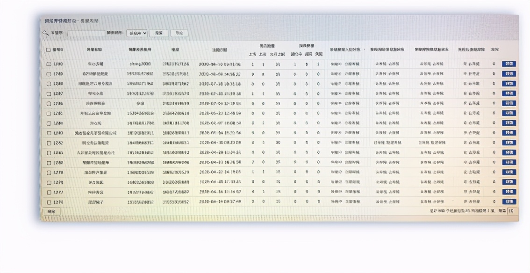Tick the checkbox of the first table row
This screenshot has width=530, height=273.
pyautogui.click(x=49, y=64)
